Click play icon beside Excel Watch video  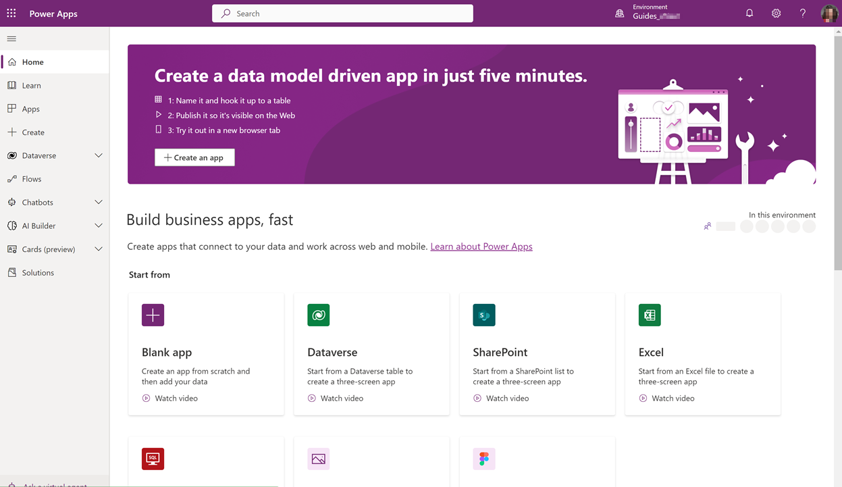pyautogui.click(x=643, y=399)
